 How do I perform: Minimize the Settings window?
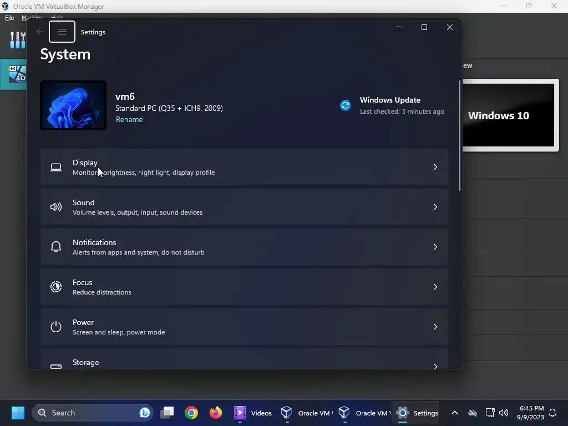399,27
